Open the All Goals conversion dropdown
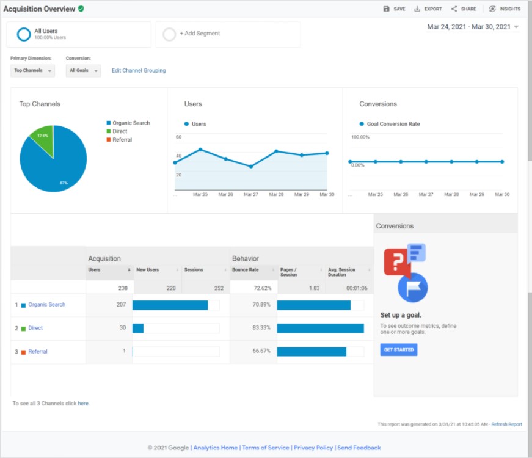This screenshot has height=458, width=532. [x=82, y=71]
